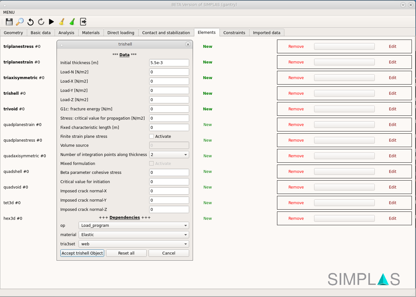Open integration points along thickness dropdown
416x297 pixels.
tap(169, 155)
